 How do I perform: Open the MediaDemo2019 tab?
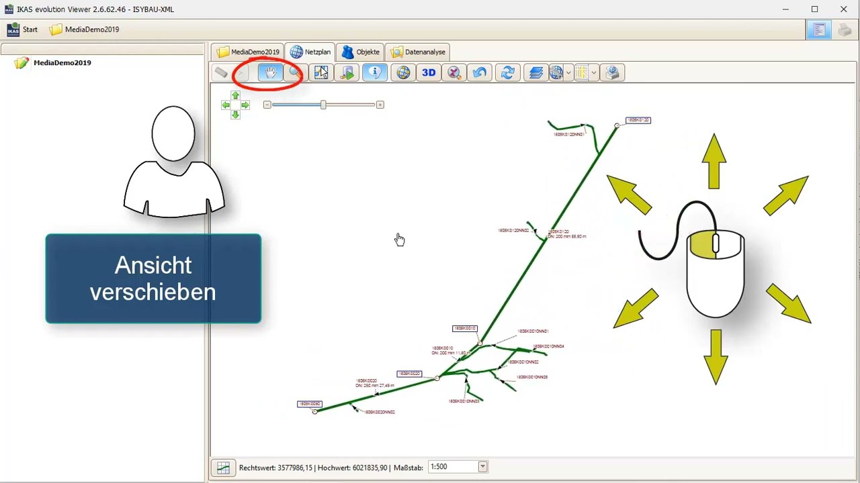[248, 52]
